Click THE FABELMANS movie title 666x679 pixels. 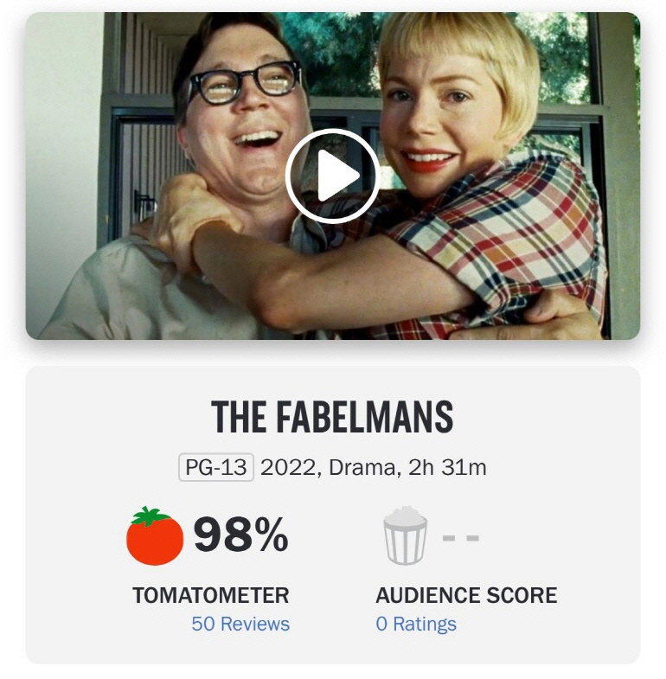point(332,417)
